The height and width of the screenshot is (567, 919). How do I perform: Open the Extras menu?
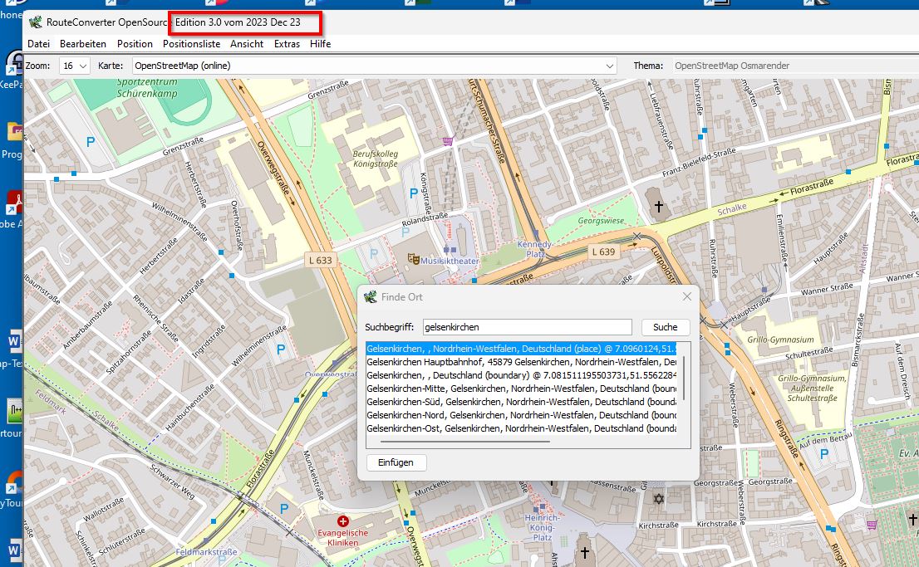tap(287, 44)
